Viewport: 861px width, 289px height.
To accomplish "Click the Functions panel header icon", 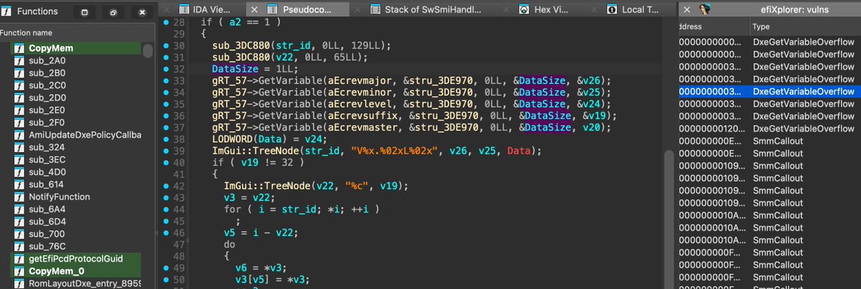I will pyautogui.click(x=6, y=12).
